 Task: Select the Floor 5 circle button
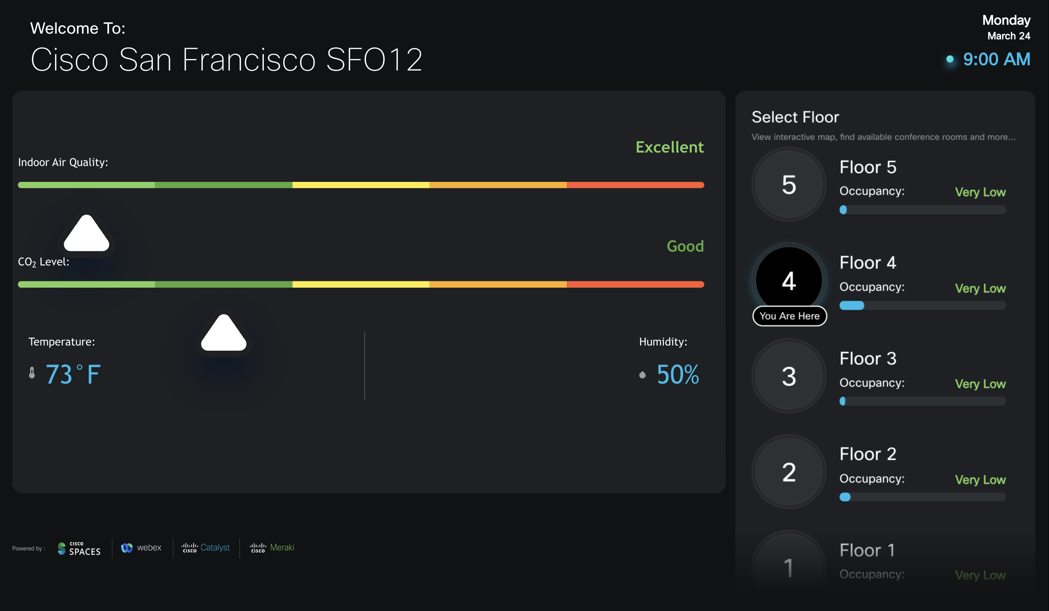(788, 185)
